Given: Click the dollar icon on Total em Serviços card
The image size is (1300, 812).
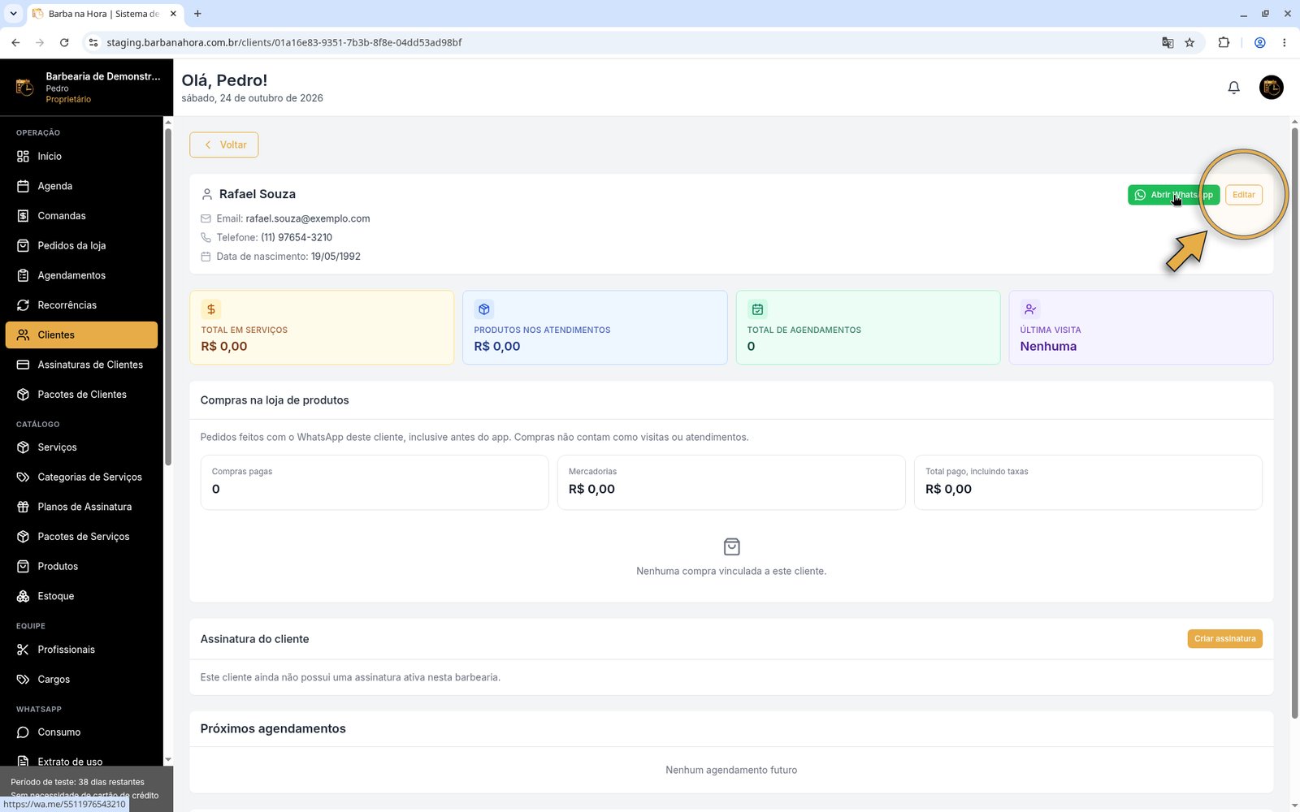Looking at the screenshot, I should click(211, 309).
